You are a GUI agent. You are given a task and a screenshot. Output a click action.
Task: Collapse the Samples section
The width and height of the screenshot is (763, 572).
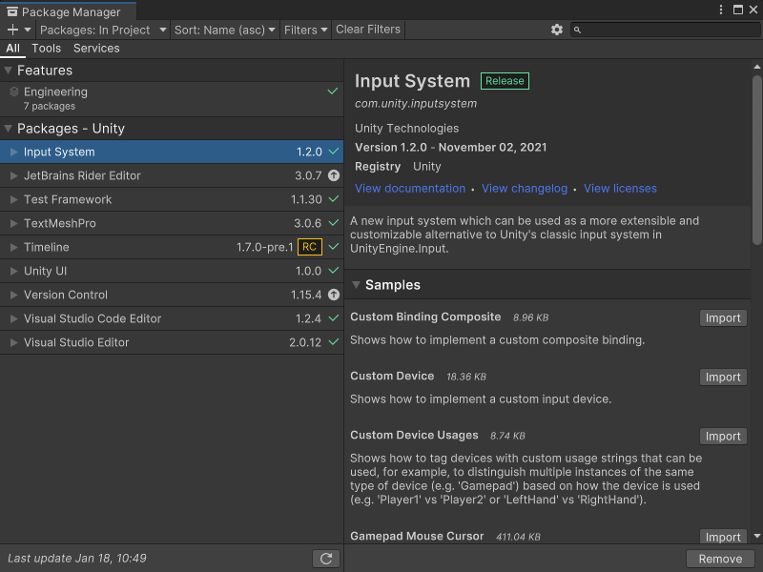click(358, 284)
